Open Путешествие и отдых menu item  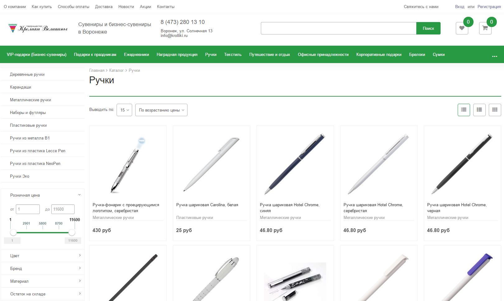(270, 54)
